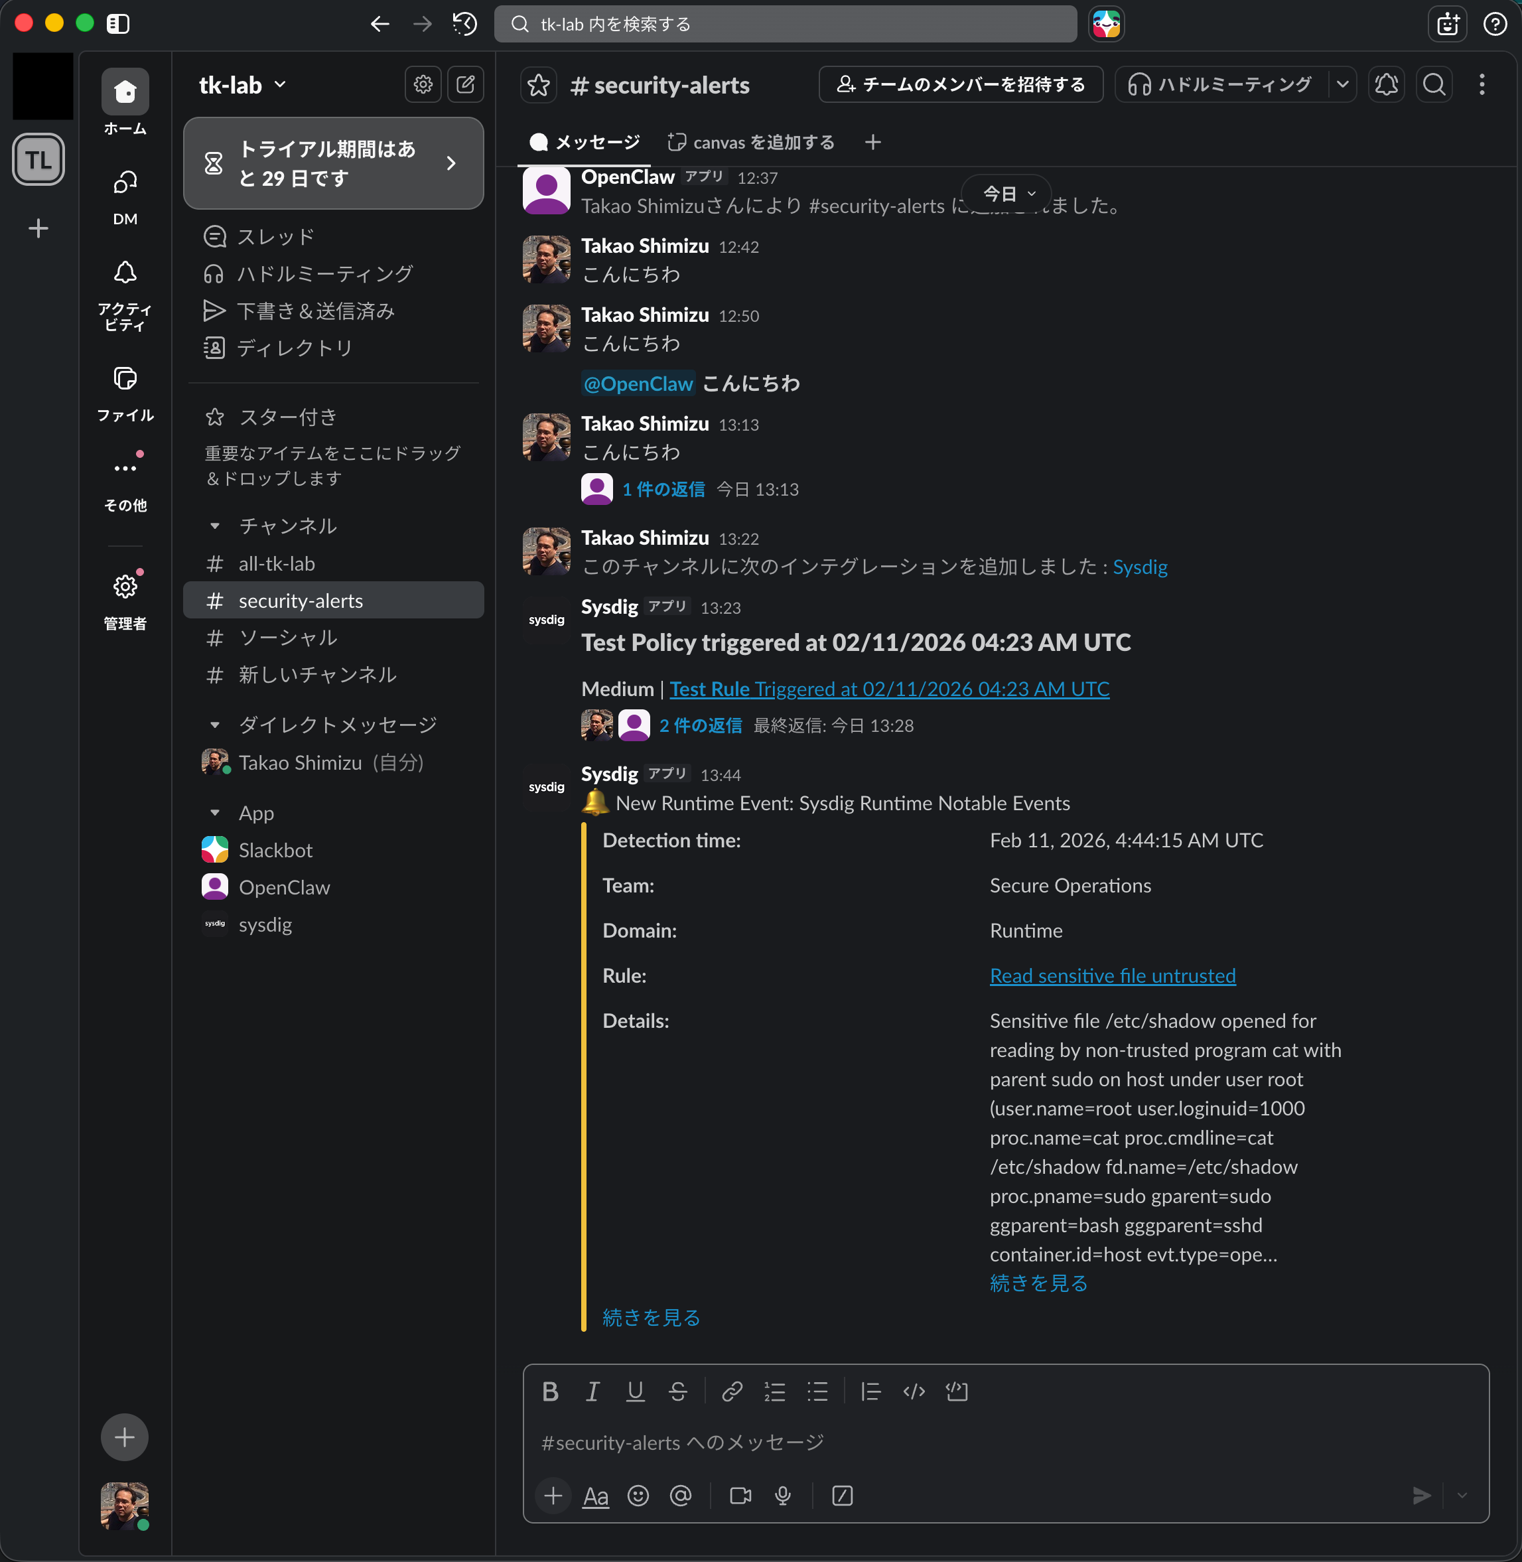Record a video clip with the camera icon
Image resolution: width=1522 pixels, height=1562 pixels.
(739, 1496)
